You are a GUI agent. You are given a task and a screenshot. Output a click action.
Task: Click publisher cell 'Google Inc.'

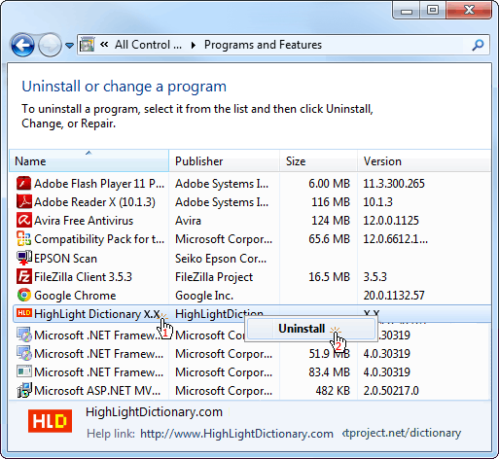click(204, 296)
